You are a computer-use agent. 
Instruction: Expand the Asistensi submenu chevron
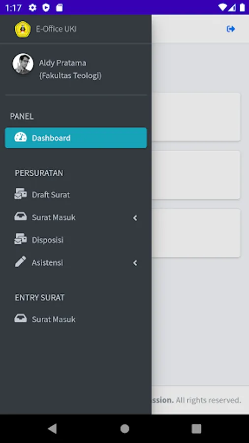[x=135, y=263]
